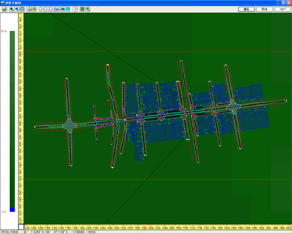292x234 pixels.
Task: Click the blue segment at legend bottom
Action: (x=12, y=209)
